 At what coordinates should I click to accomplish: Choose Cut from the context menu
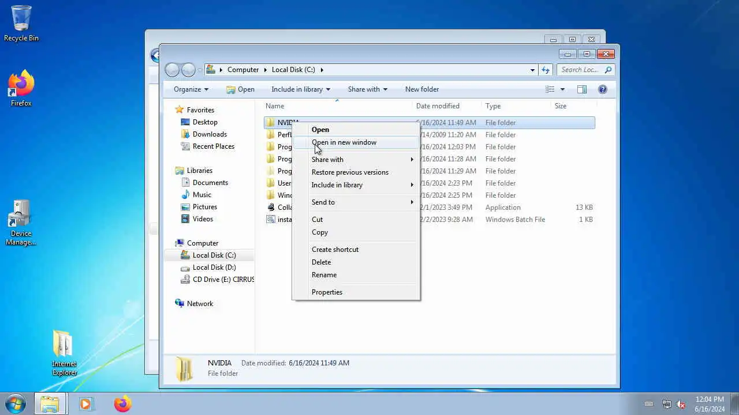pyautogui.click(x=356, y=220)
